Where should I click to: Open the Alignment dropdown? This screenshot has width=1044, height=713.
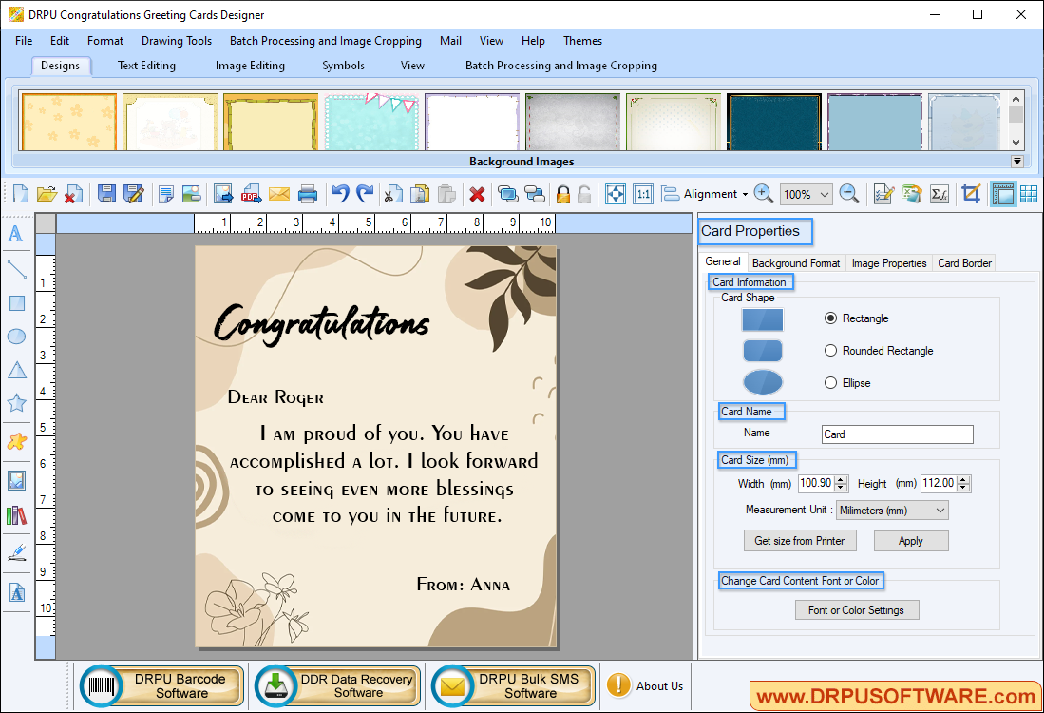point(711,193)
